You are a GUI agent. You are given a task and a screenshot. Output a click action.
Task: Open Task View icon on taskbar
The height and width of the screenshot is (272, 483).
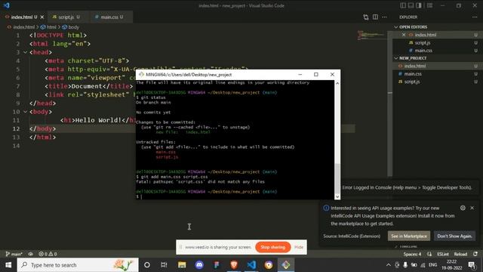point(164,265)
